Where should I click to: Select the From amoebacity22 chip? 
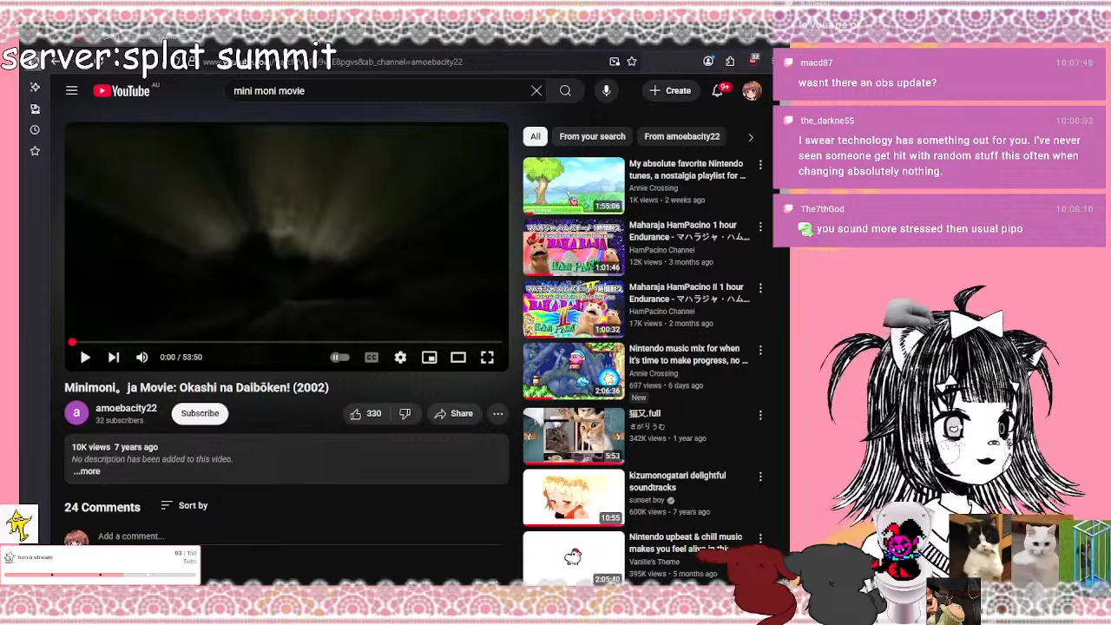click(681, 136)
